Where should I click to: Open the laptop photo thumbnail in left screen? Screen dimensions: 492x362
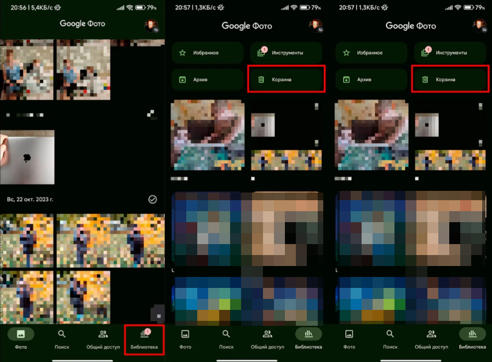[27, 157]
